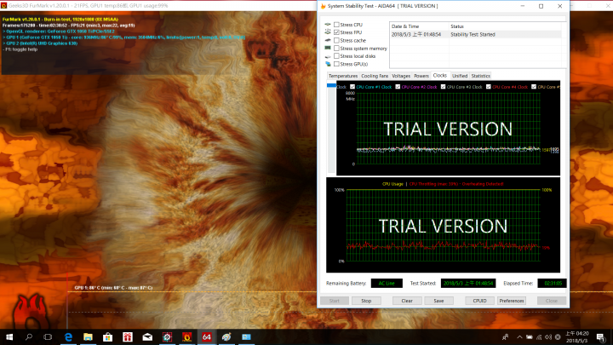Enable Stress local disks checkbox

pyautogui.click(x=336, y=56)
